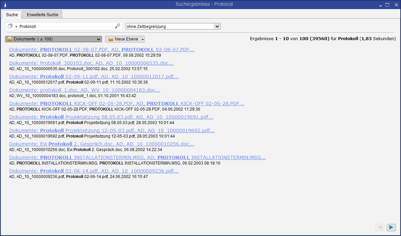This screenshot has width=401, height=236.
Task: Open result 'PROTOKOLL 02-08-07.PDF'
Action: 102,50
